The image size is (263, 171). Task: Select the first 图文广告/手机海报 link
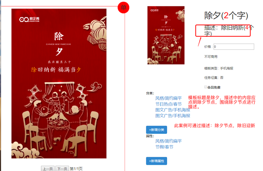[x=173, y=110]
